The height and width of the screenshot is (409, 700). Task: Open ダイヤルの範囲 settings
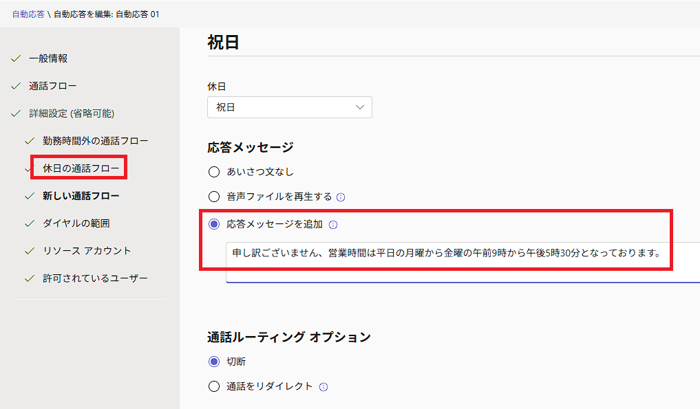(76, 223)
